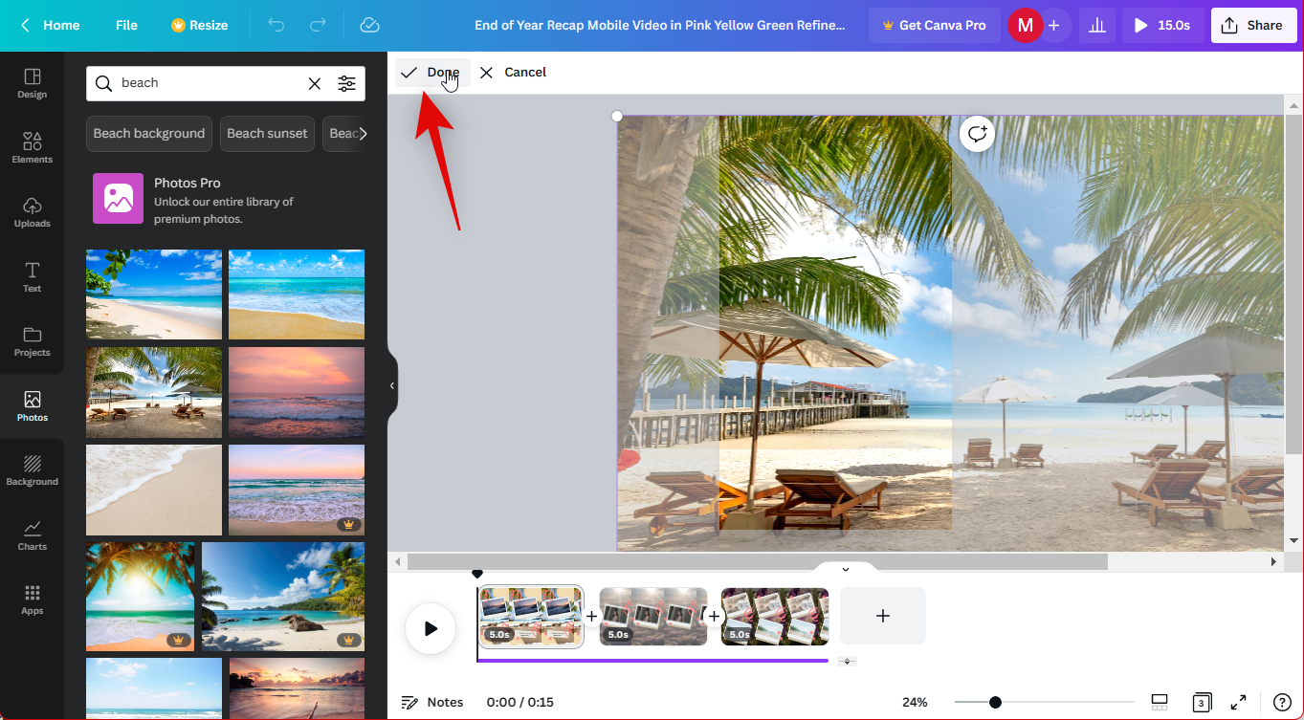Open grid view of 3 pages
1304x720 pixels.
click(x=1201, y=702)
